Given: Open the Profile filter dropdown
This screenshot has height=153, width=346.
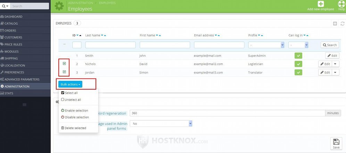Looking at the screenshot, I should (266, 45).
